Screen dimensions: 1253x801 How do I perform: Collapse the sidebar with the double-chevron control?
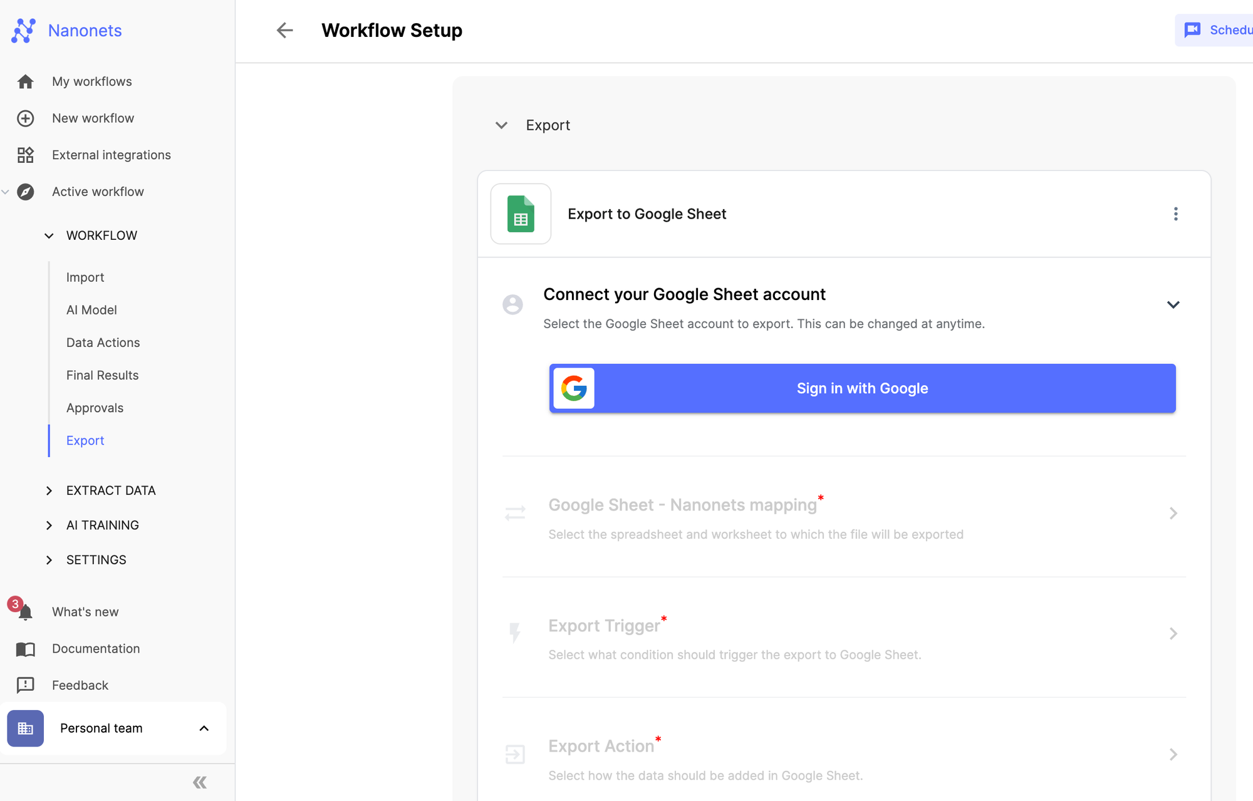click(x=199, y=782)
